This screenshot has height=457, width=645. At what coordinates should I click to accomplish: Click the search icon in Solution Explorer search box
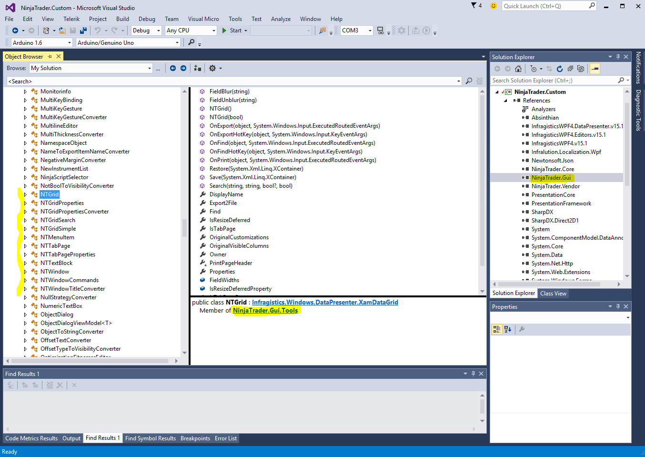621,81
